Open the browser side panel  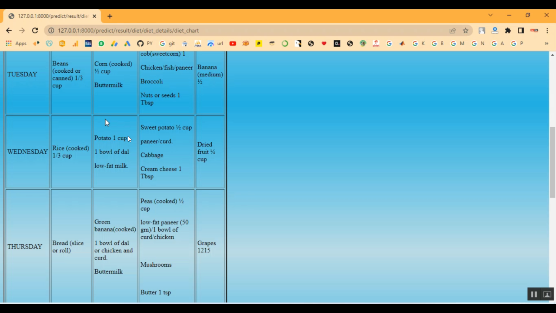(521, 30)
